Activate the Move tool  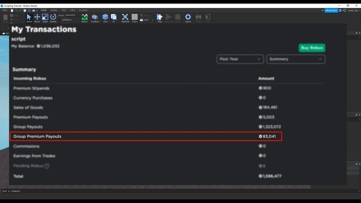click(x=37, y=18)
